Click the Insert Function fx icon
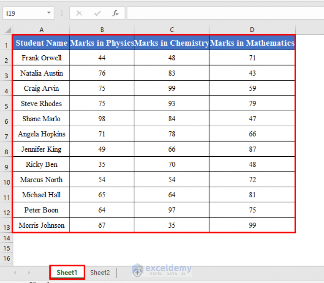The width and height of the screenshot is (324, 283). point(115,14)
